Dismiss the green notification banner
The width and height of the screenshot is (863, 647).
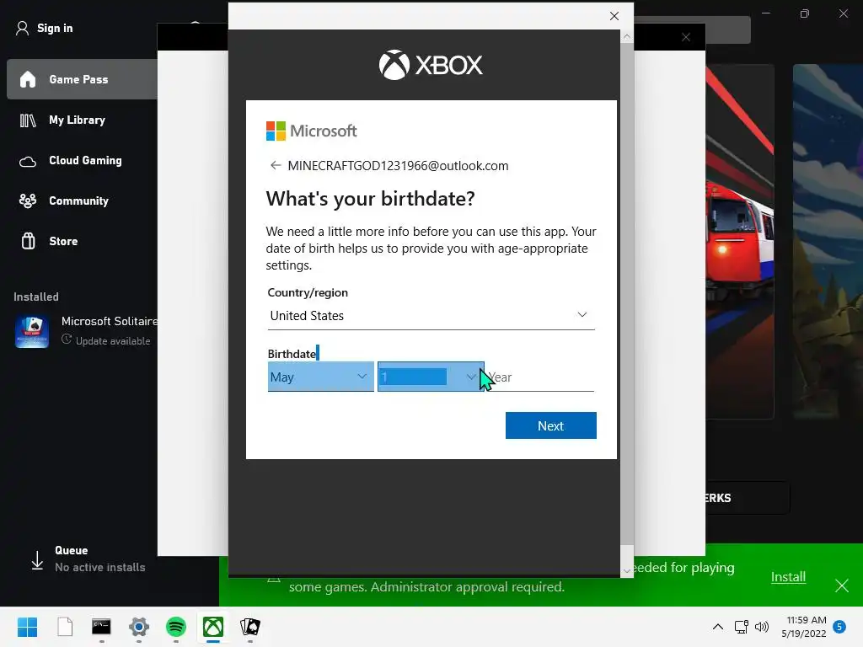tap(842, 586)
